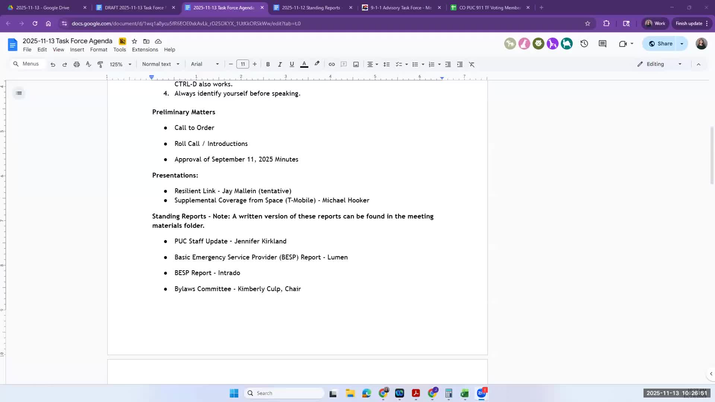This screenshot has height=402, width=715.
Task: Open the comments history icon
Action: click(x=602, y=44)
